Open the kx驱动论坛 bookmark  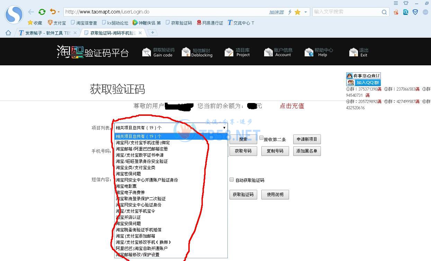[x=115, y=23]
